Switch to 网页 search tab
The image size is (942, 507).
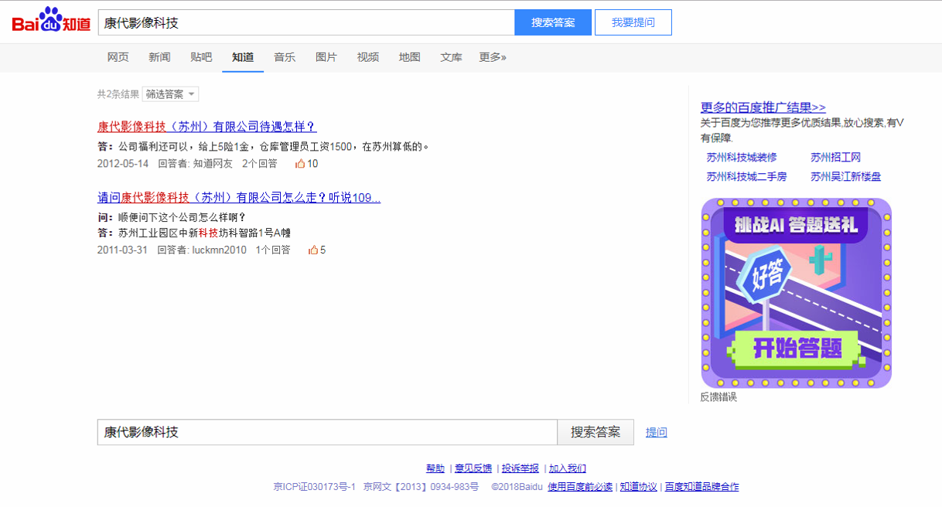point(118,57)
